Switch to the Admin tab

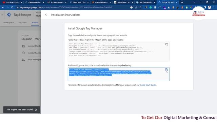pyautogui.click(x=35, y=22)
